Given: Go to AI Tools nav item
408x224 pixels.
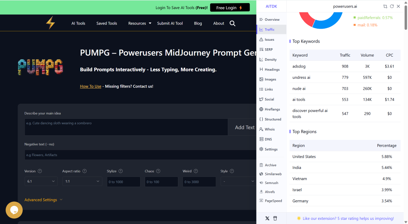Looking at the screenshot, I should click(x=78, y=23).
